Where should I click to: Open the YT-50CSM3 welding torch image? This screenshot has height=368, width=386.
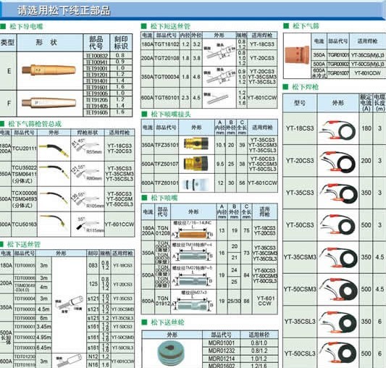[338, 290]
